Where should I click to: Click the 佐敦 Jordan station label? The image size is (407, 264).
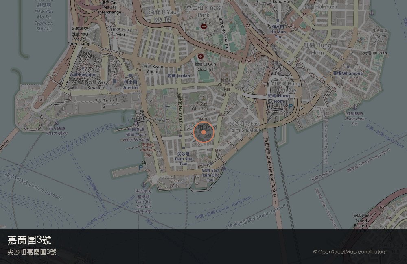click(x=179, y=76)
